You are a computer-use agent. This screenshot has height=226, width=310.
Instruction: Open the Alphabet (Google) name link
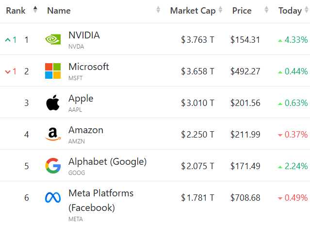tap(108, 162)
